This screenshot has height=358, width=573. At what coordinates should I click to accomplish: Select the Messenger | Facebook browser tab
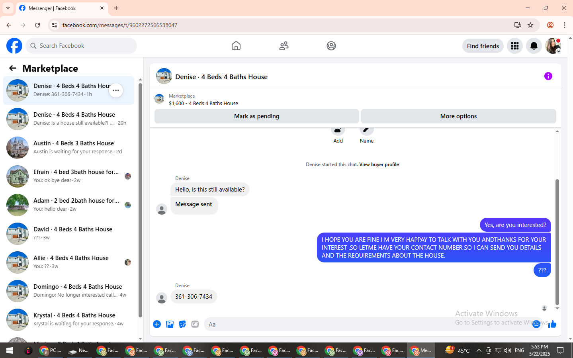tap(62, 8)
